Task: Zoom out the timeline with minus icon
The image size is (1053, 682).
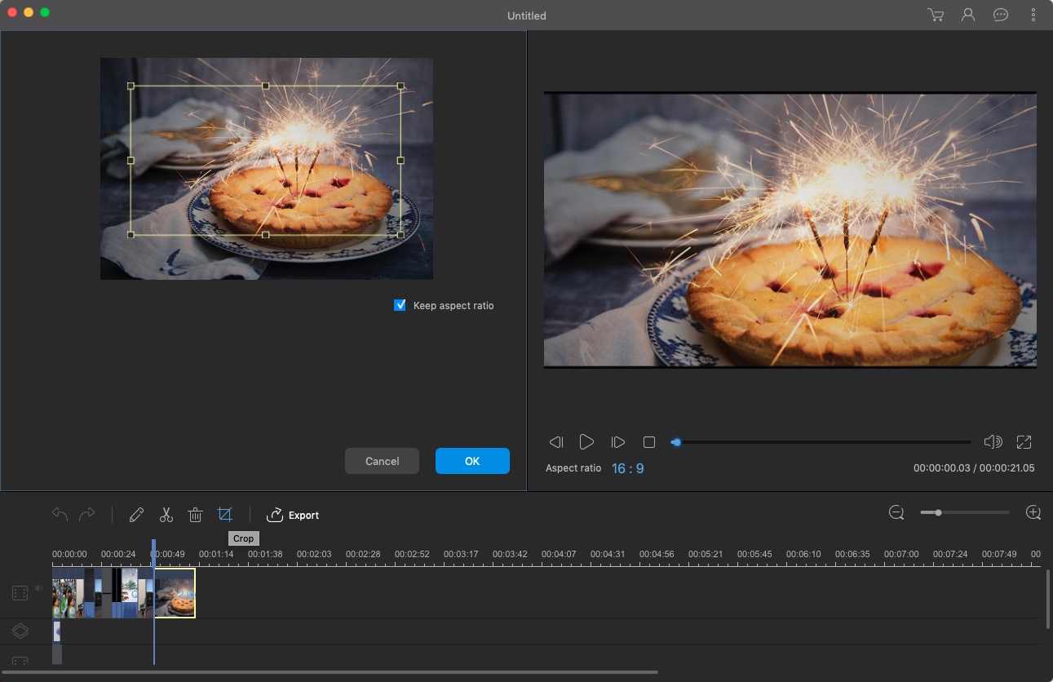Action: point(896,512)
